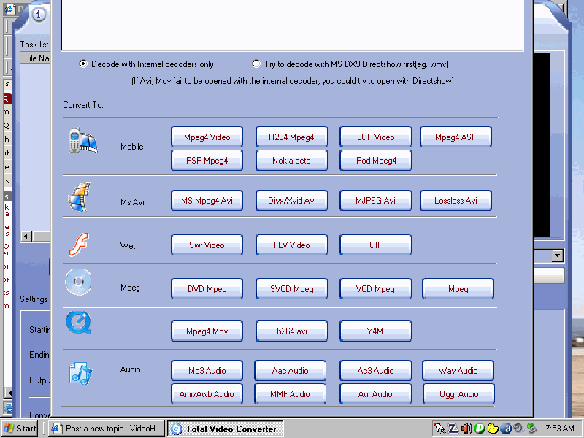Image resolution: width=584 pixels, height=438 pixels.
Task: Click the red Flash web icon
Action: 79,245
